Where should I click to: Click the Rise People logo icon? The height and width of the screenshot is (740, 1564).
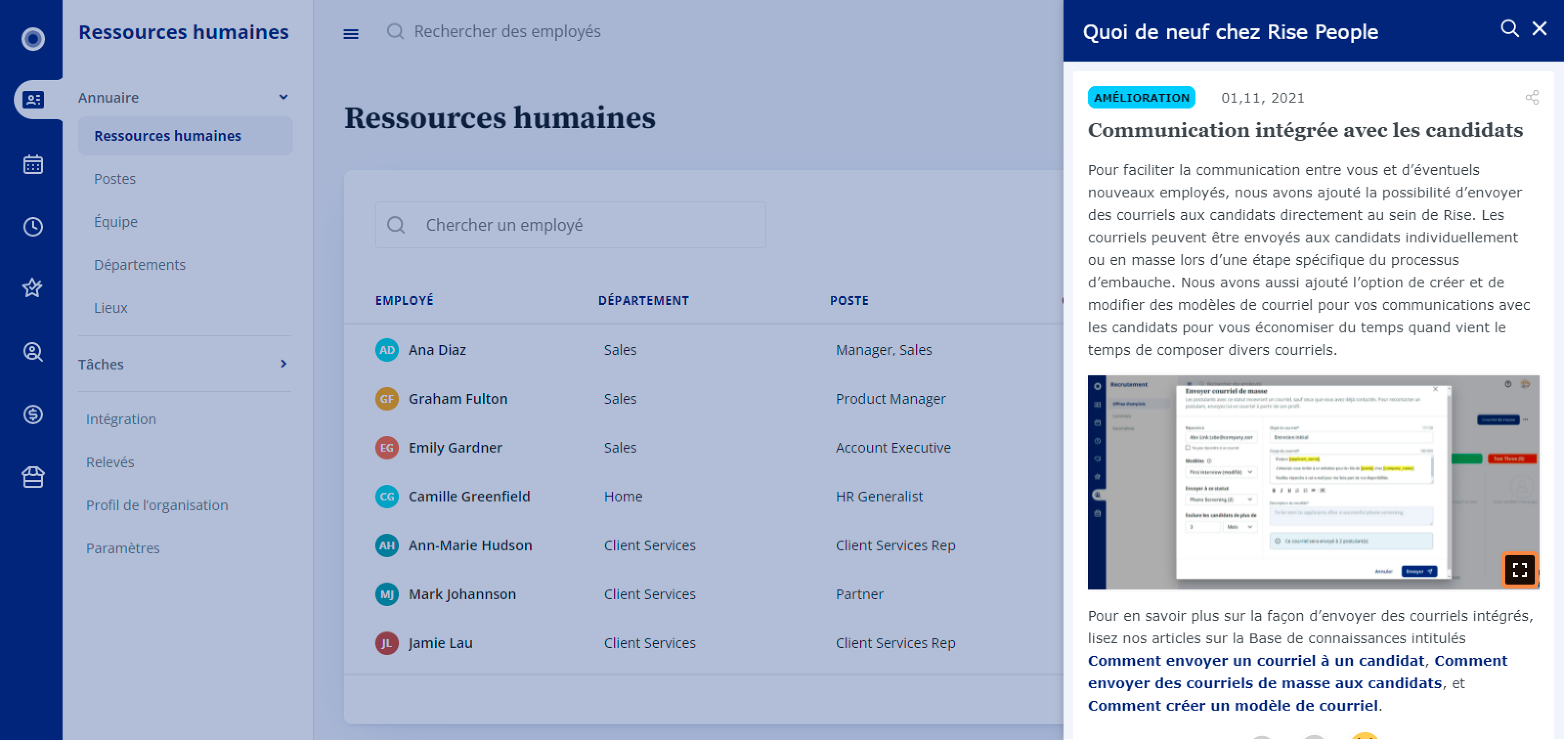pyautogui.click(x=33, y=39)
